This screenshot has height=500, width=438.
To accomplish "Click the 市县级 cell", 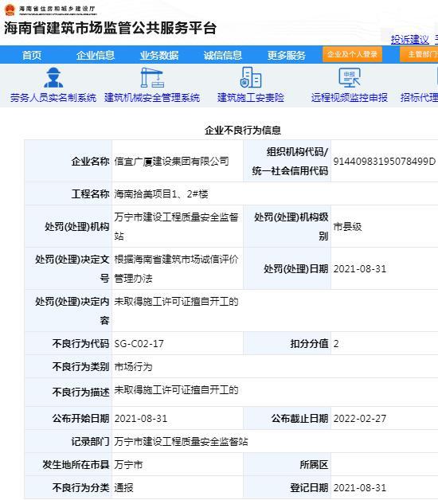I will coord(347,227).
